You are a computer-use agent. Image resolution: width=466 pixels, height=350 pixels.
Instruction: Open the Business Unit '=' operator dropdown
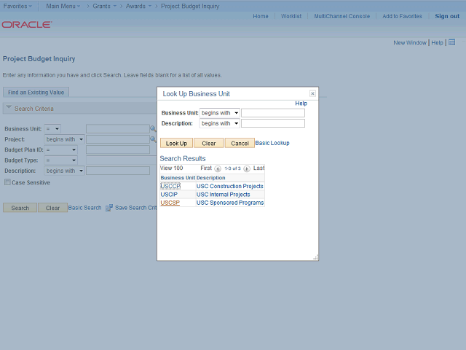pos(52,129)
